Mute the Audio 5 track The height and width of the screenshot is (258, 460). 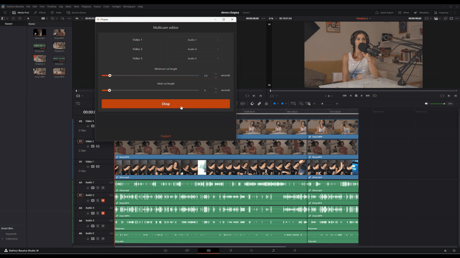tap(103, 239)
